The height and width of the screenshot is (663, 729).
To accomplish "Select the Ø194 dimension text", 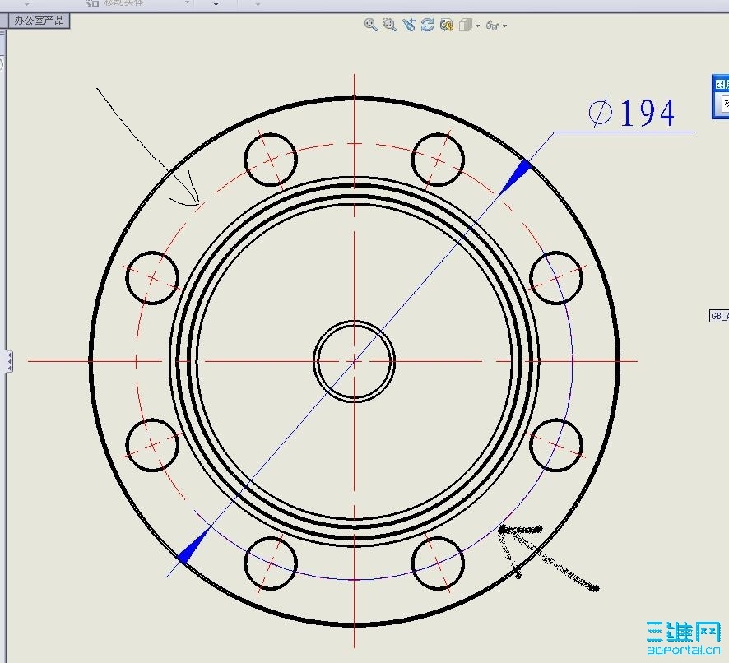I will [631, 113].
